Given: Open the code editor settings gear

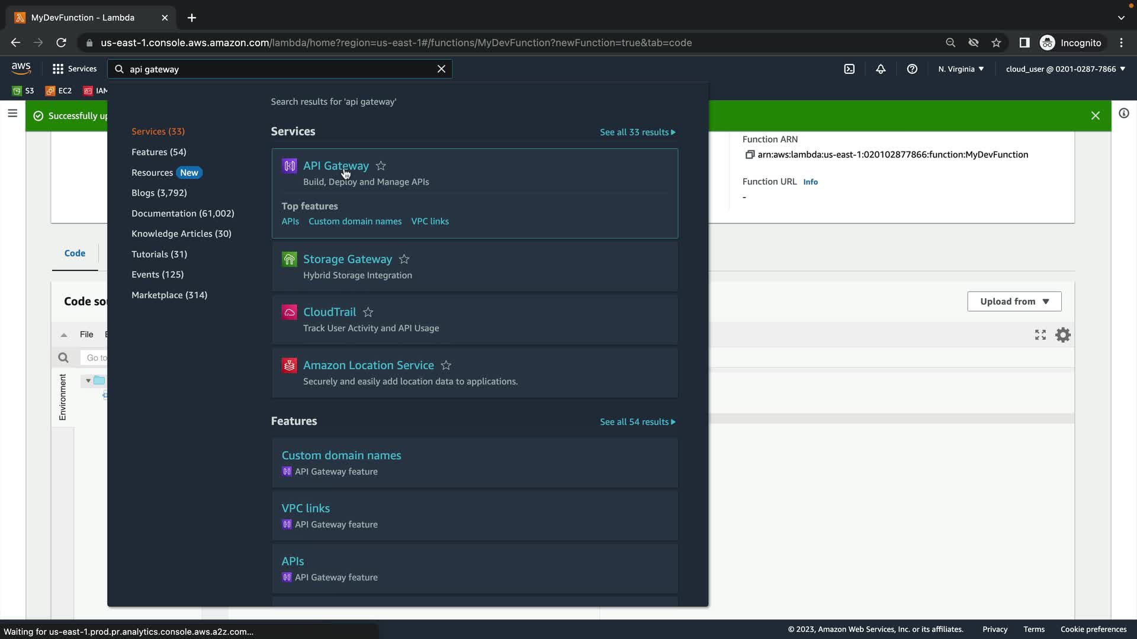Looking at the screenshot, I should [x=1063, y=335].
